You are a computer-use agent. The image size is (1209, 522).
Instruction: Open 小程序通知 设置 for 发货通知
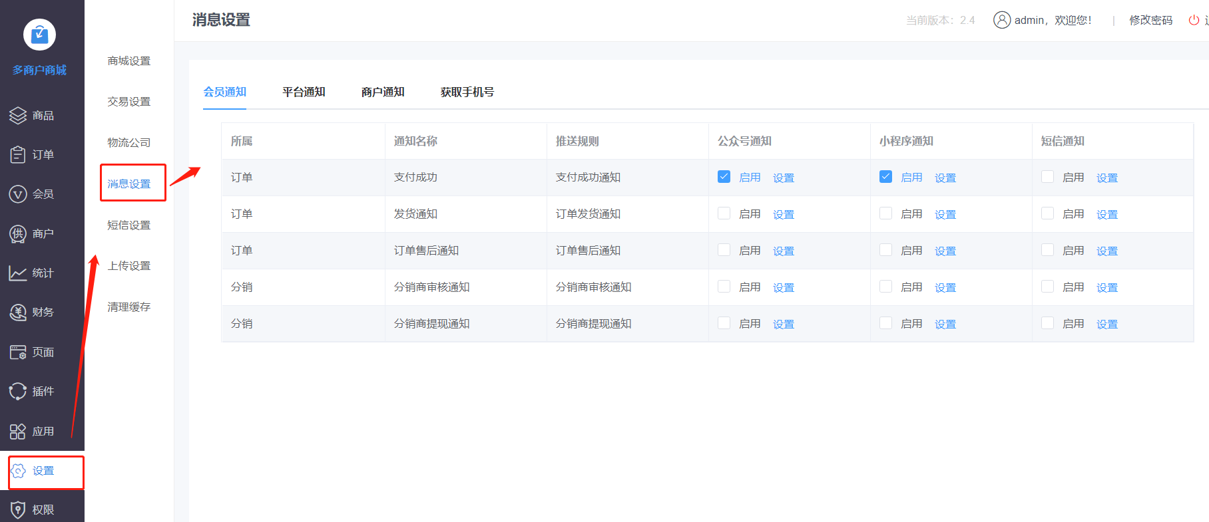(x=945, y=214)
